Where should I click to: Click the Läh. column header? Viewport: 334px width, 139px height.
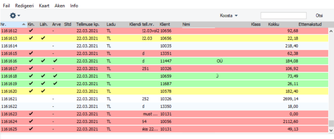click(44, 24)
